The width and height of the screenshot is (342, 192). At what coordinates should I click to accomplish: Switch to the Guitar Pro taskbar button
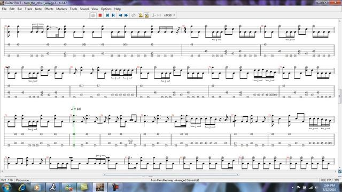pos(100,187)
